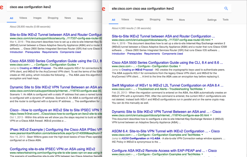
Task: Open the ASDM 6.4 Site-to-Site VPN Tunnel result
Action: coord(166,131)
